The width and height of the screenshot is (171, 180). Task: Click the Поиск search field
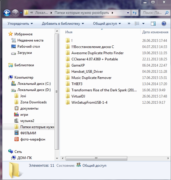[153, 13]
